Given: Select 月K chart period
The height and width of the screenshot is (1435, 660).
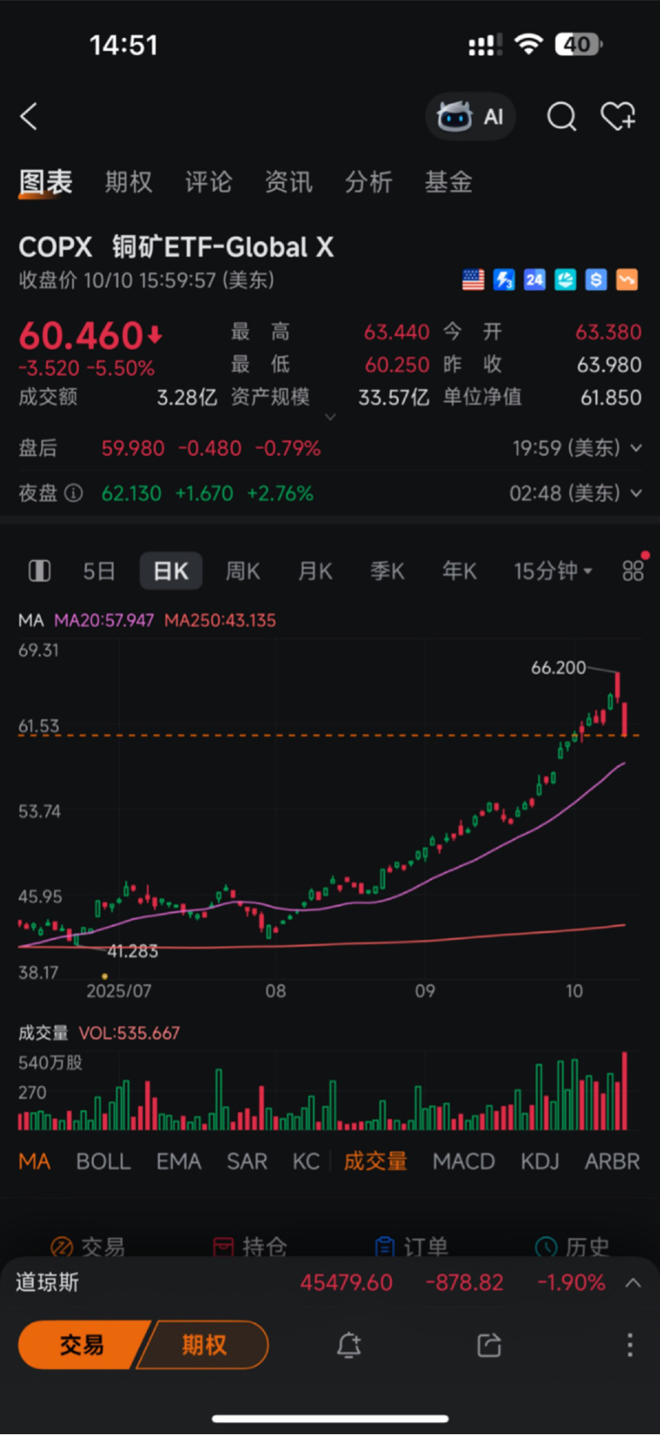Looking at the screenshot, I should [x=315, y=570].
